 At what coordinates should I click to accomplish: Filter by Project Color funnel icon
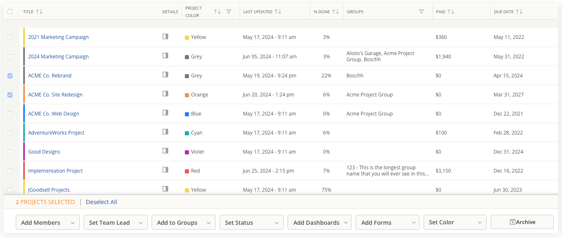tap(229, 12)
